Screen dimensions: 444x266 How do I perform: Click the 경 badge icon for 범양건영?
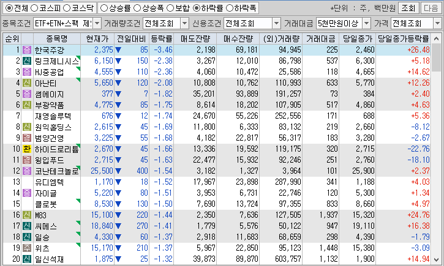pyautogui.click(x=26, y=138)
